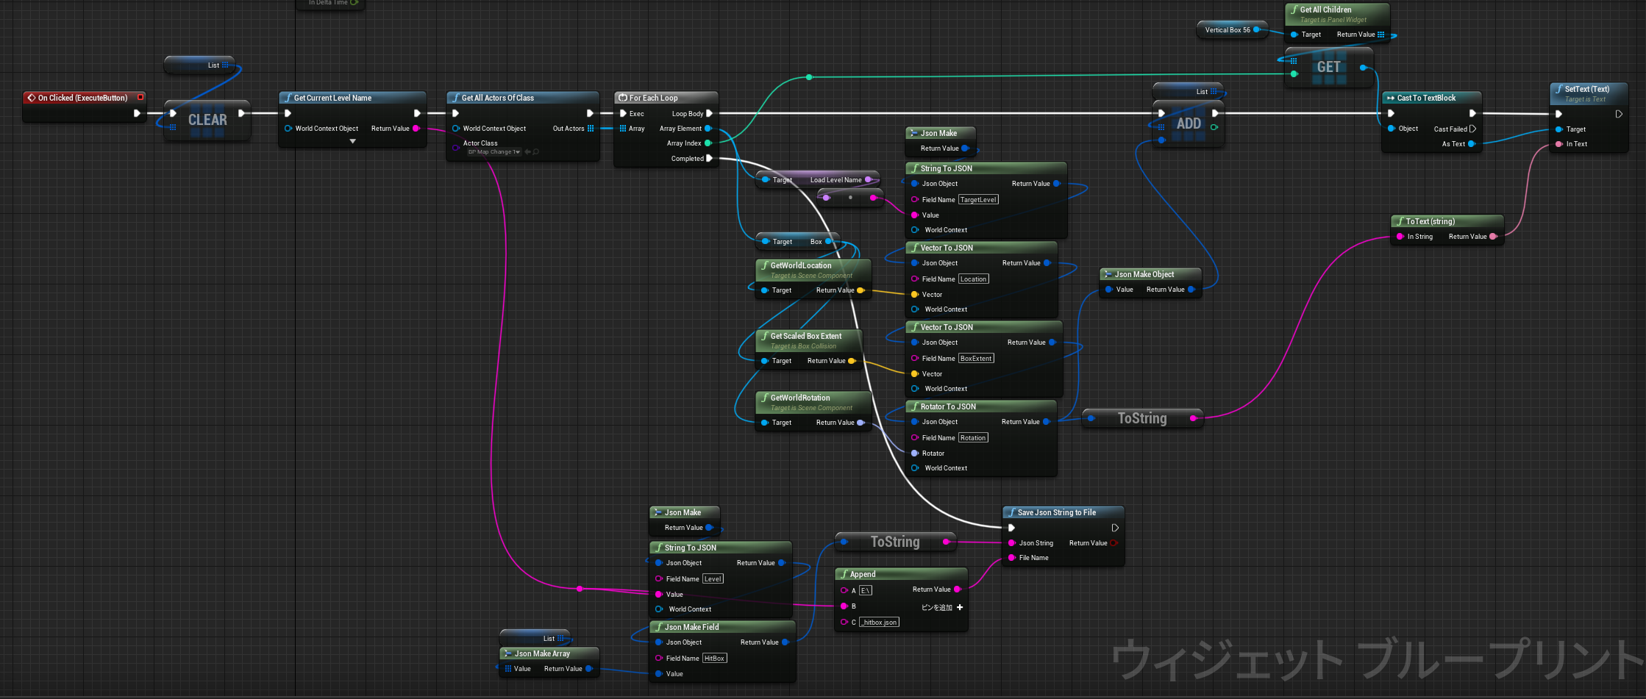Edit the HitBox field name box
The width and height of the screenshot is (1646, 699).
coord(714,659)
